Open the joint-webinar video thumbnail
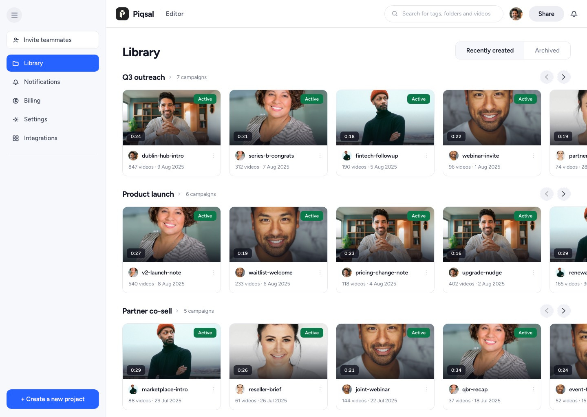 (385, 351)
